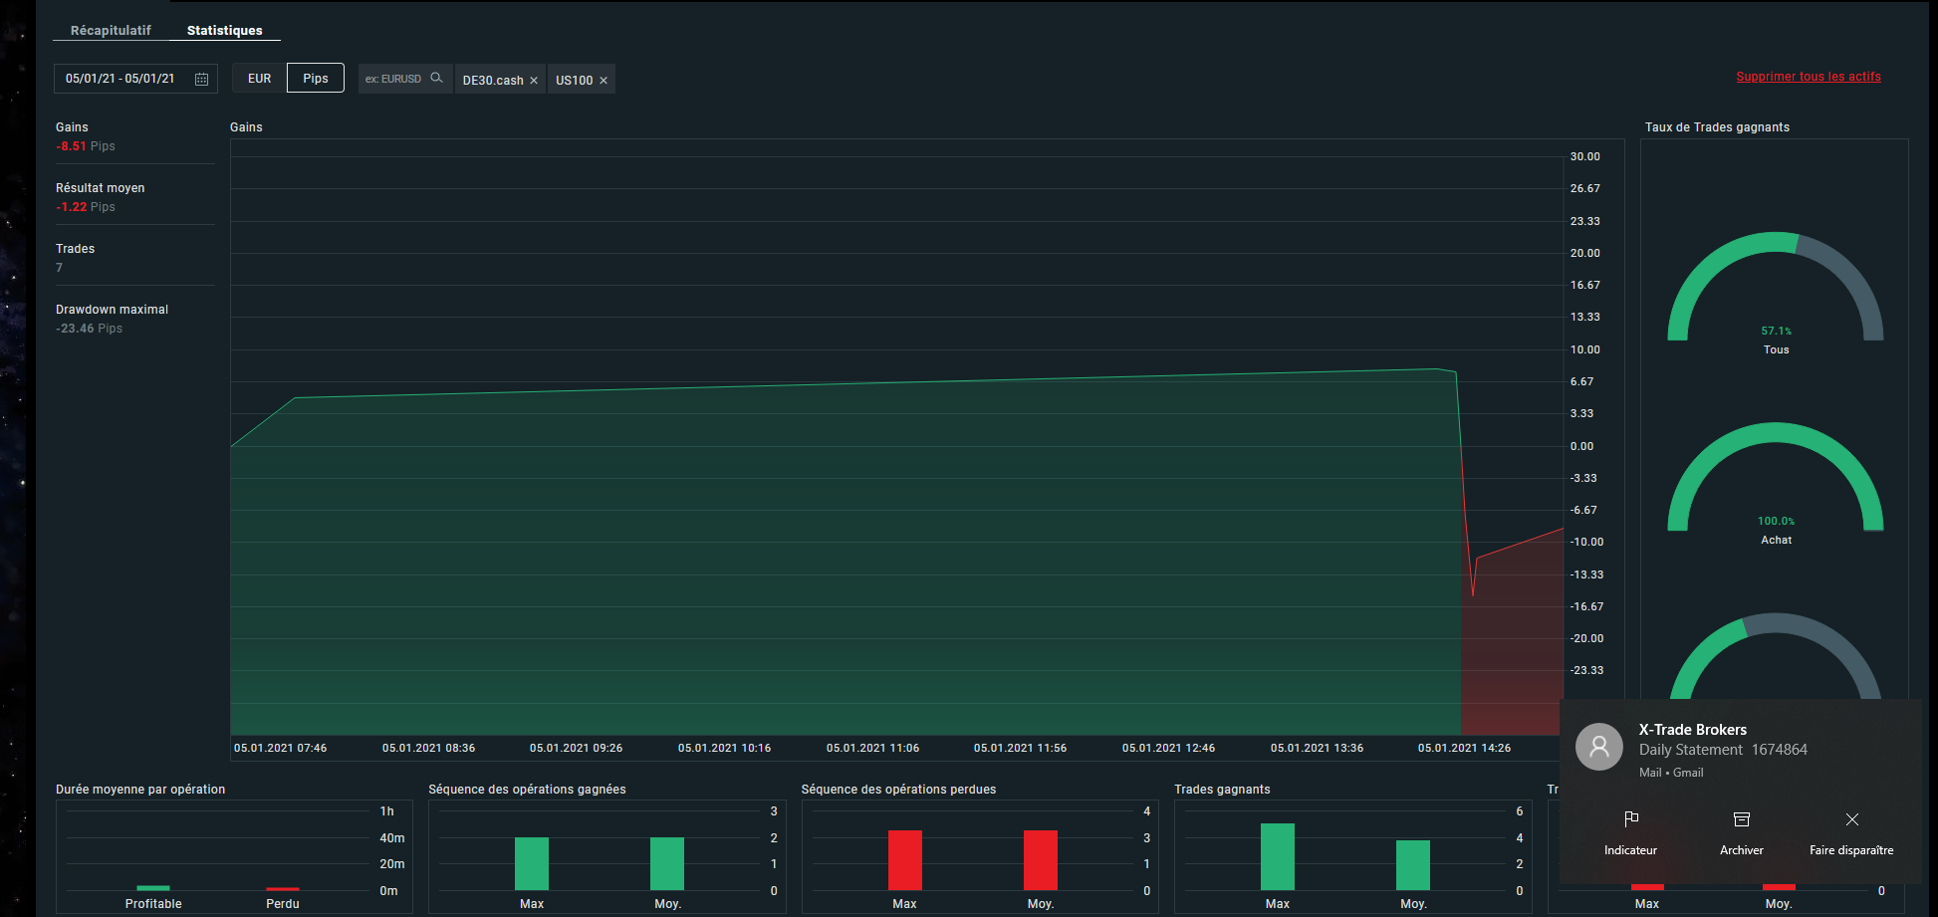Select the Pips unit toggle
Viewport: 1938px width, 917px height.
(316, 79)
